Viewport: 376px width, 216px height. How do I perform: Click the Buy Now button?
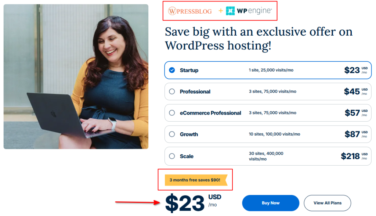tap(271, 203)
